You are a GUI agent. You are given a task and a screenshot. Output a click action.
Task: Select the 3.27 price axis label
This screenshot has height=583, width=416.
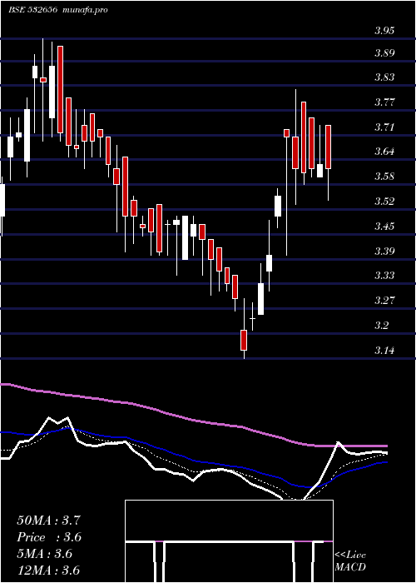coord(384,300)
